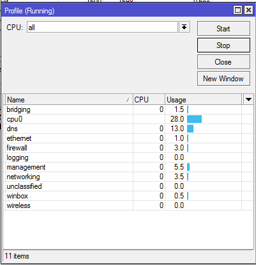Select the bridging row

point(128,109)
